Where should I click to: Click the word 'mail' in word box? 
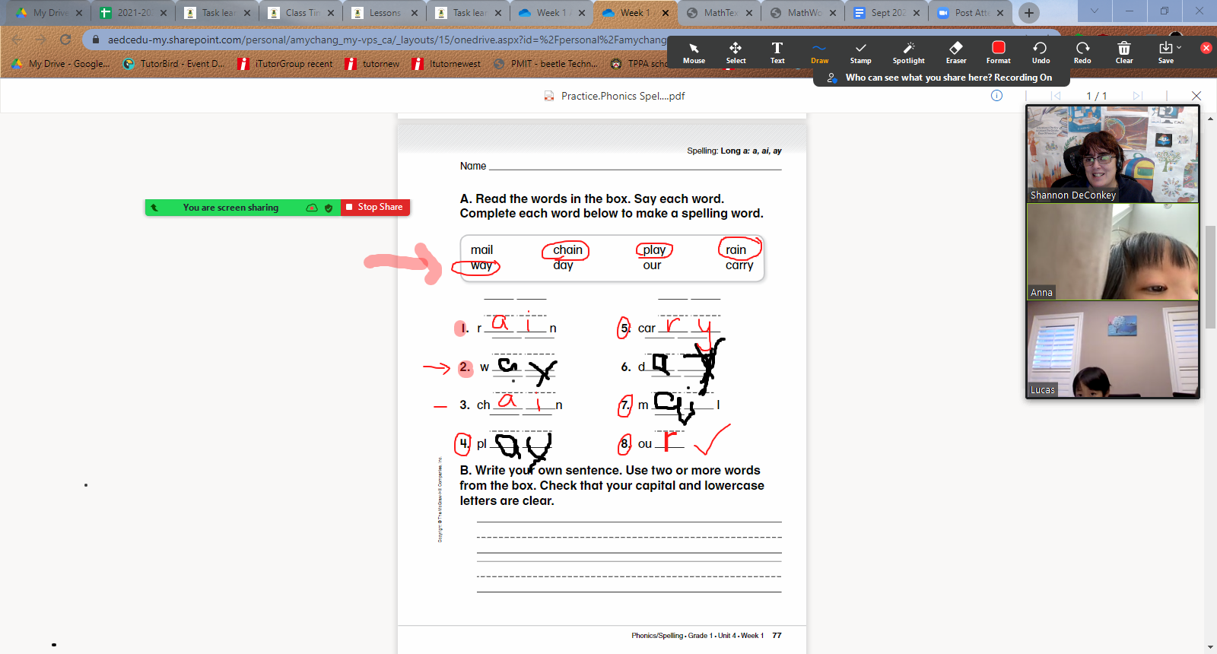click(x=481, y=249)
